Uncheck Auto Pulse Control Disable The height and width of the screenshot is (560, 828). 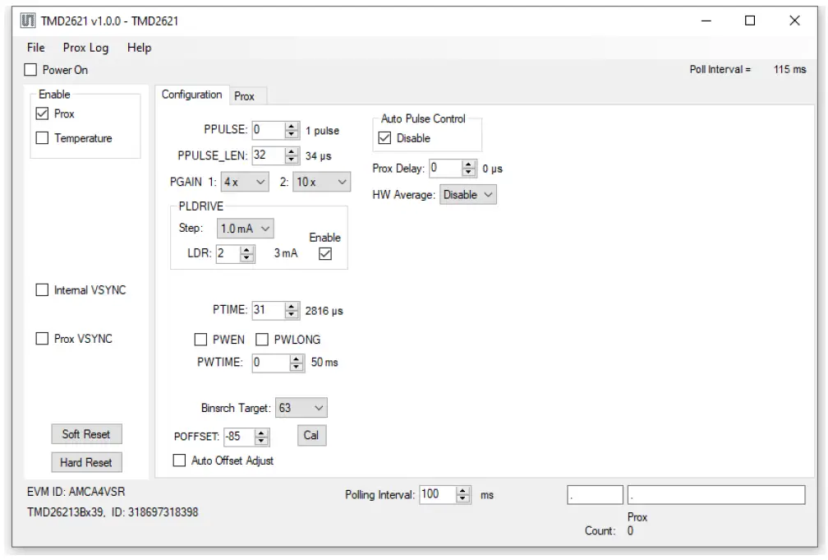384,138
